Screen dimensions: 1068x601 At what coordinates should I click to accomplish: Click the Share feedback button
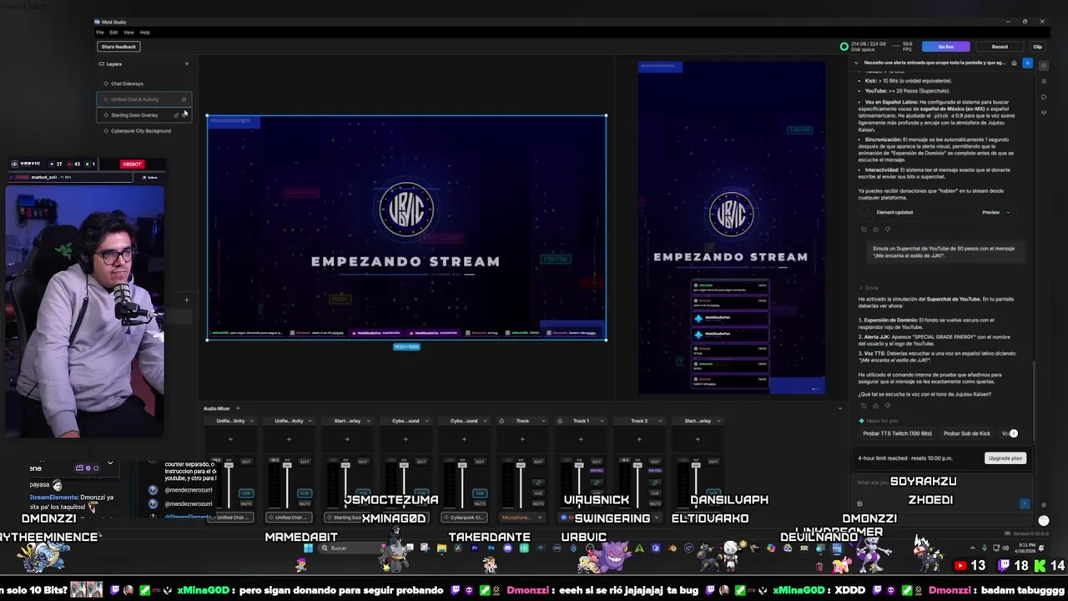tap(118, 47)
